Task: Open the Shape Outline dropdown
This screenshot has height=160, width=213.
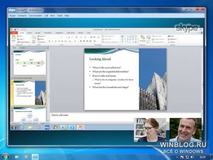Action: [158, 39]
